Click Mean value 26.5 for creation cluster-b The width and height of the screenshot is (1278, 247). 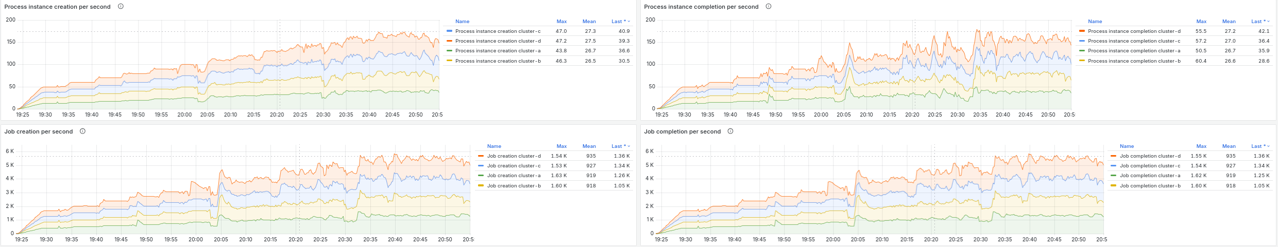590,61
